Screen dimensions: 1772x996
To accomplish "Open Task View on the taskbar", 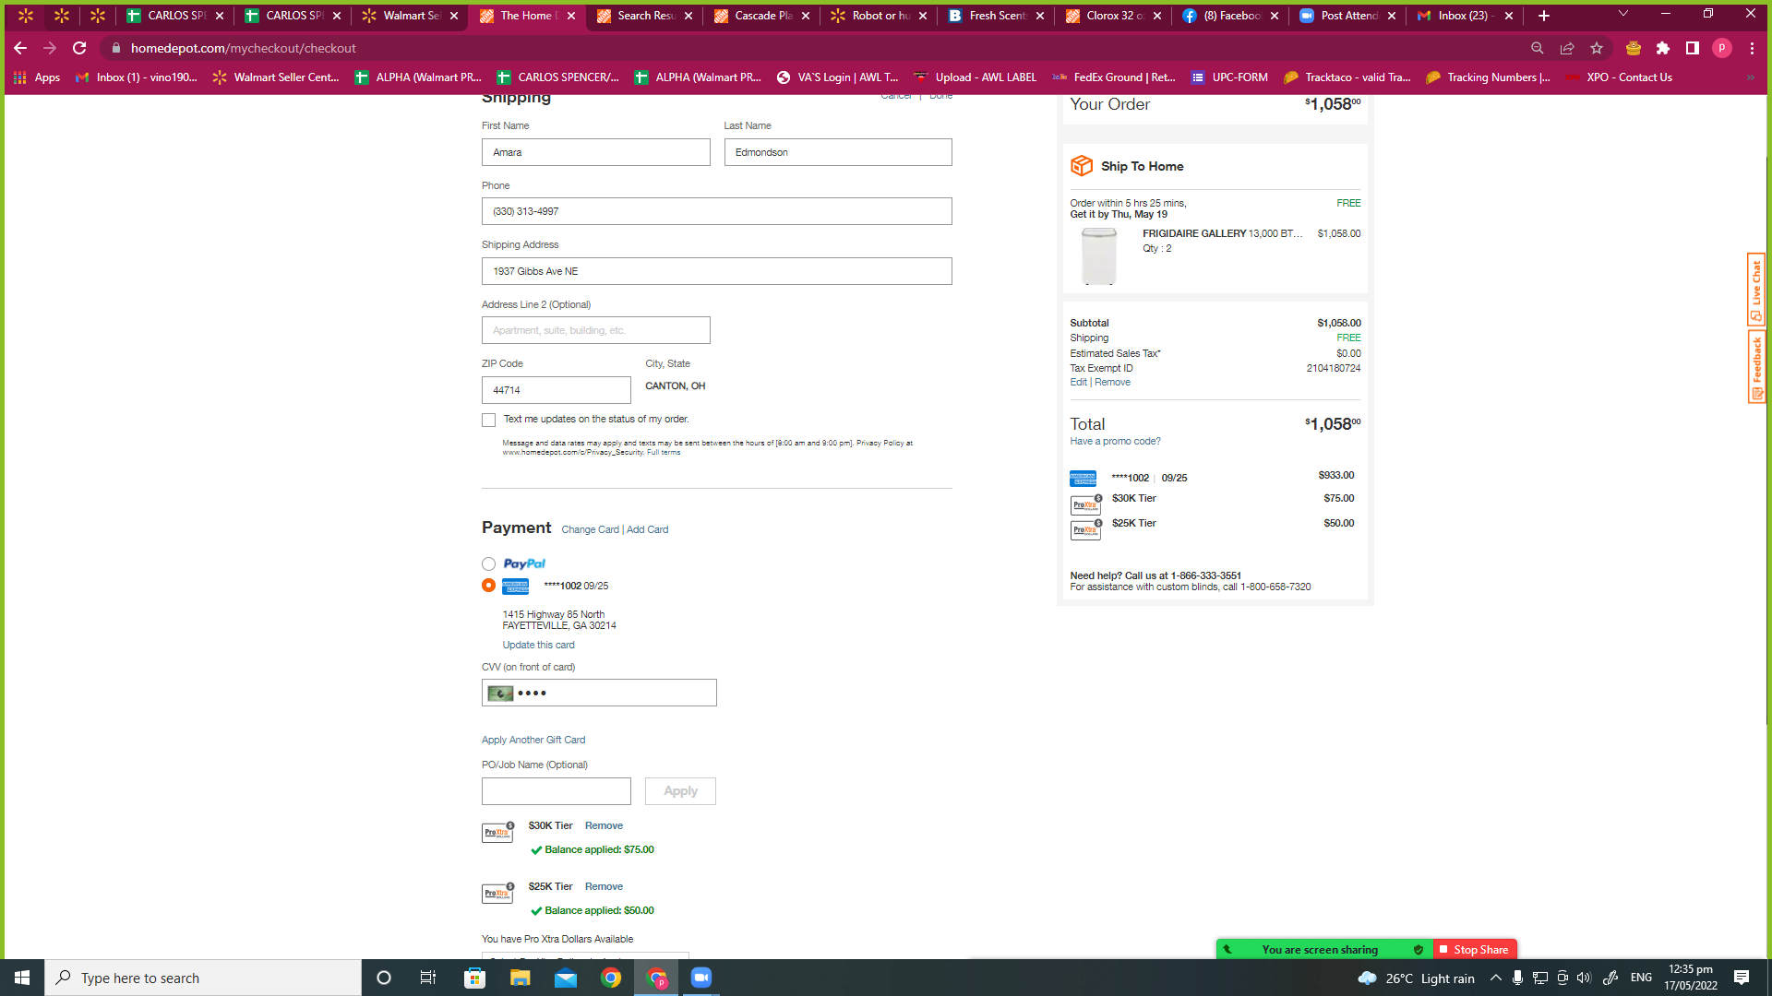I will [x=428, y=978].
